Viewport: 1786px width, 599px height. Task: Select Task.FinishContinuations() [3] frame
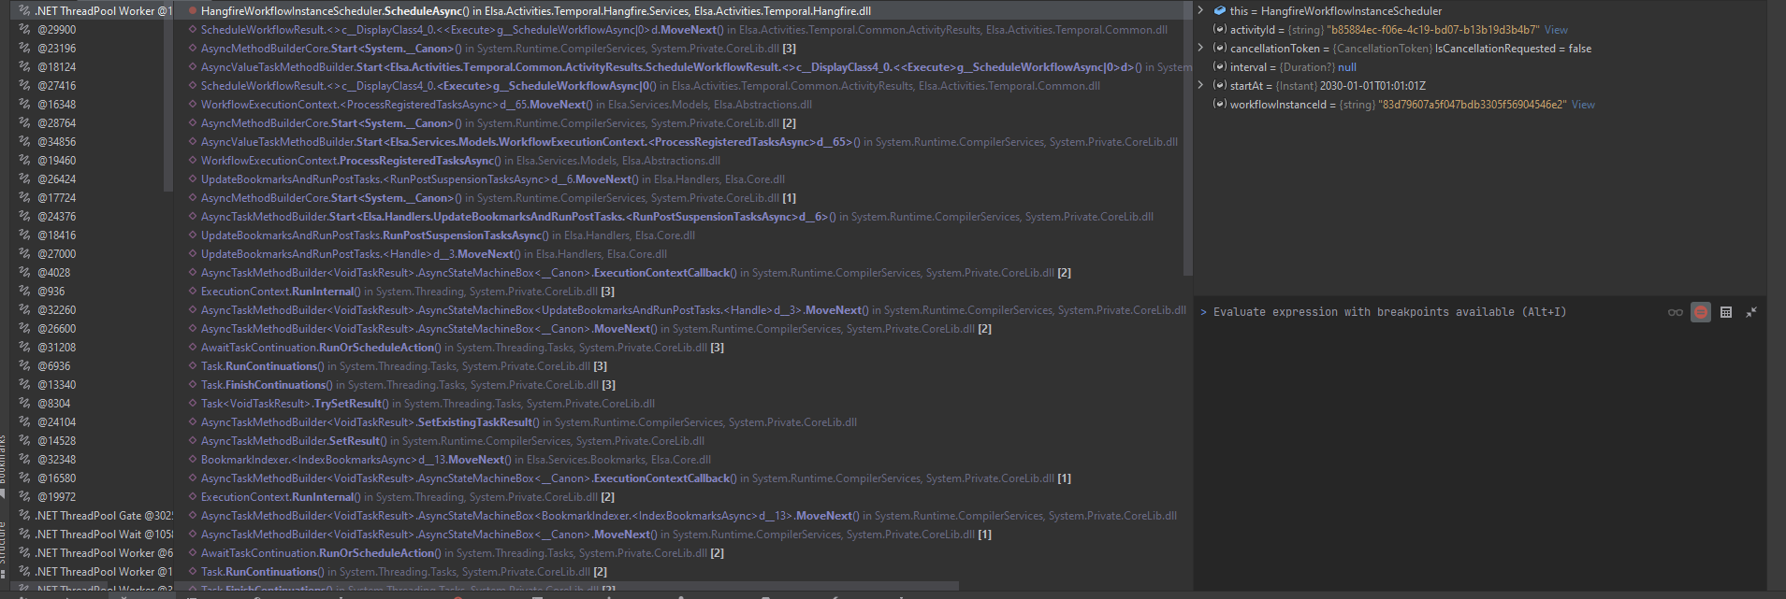pos(683,385)
